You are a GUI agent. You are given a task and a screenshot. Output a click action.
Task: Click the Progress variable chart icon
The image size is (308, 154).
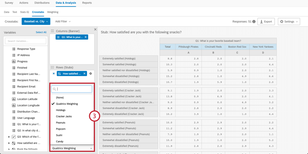click(14, 62)
